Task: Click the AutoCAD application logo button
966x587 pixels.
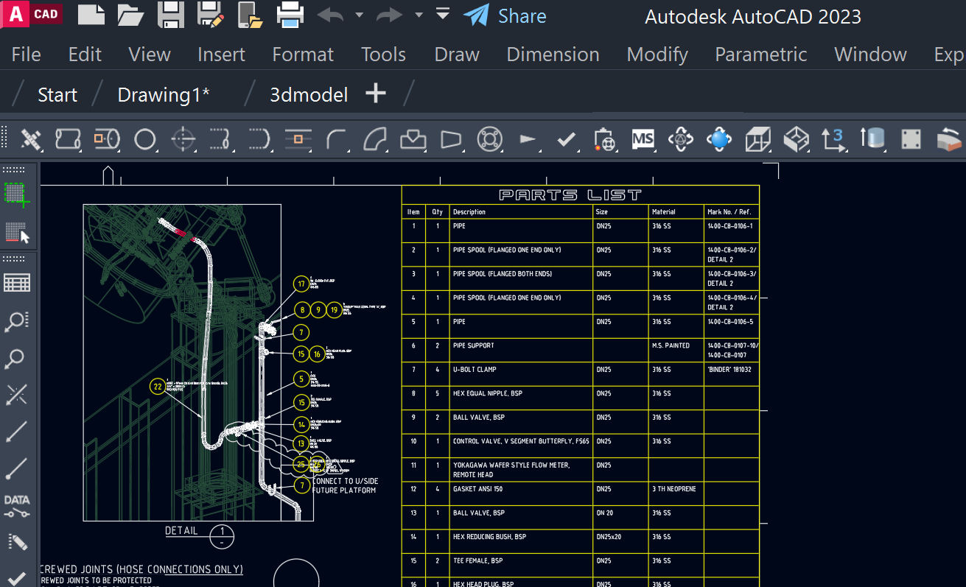Action: pyautogui.click(x=32, y=14)
